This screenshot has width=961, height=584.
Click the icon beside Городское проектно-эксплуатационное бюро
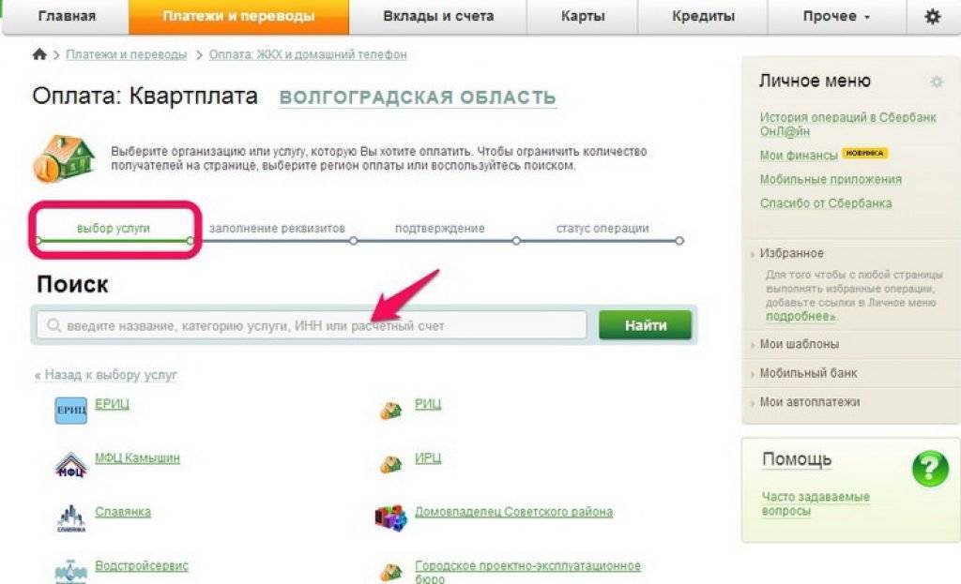pyautogui.click(x=390, y=573)
